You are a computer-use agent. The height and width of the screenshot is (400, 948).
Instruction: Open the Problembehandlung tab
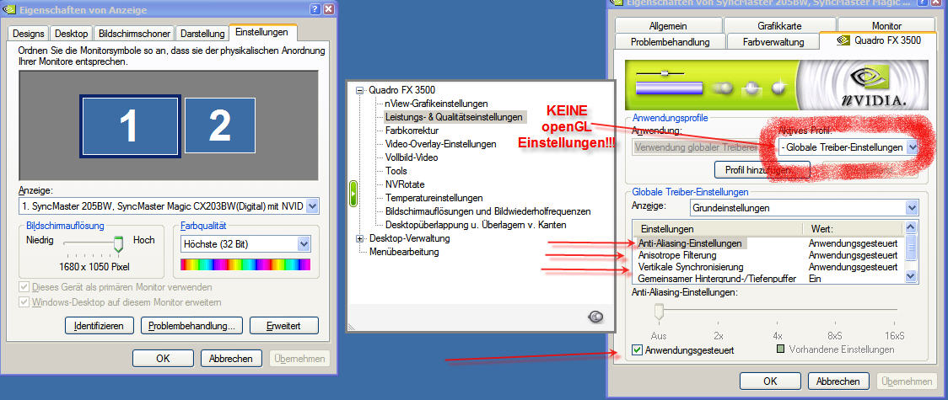click(670, 41)
